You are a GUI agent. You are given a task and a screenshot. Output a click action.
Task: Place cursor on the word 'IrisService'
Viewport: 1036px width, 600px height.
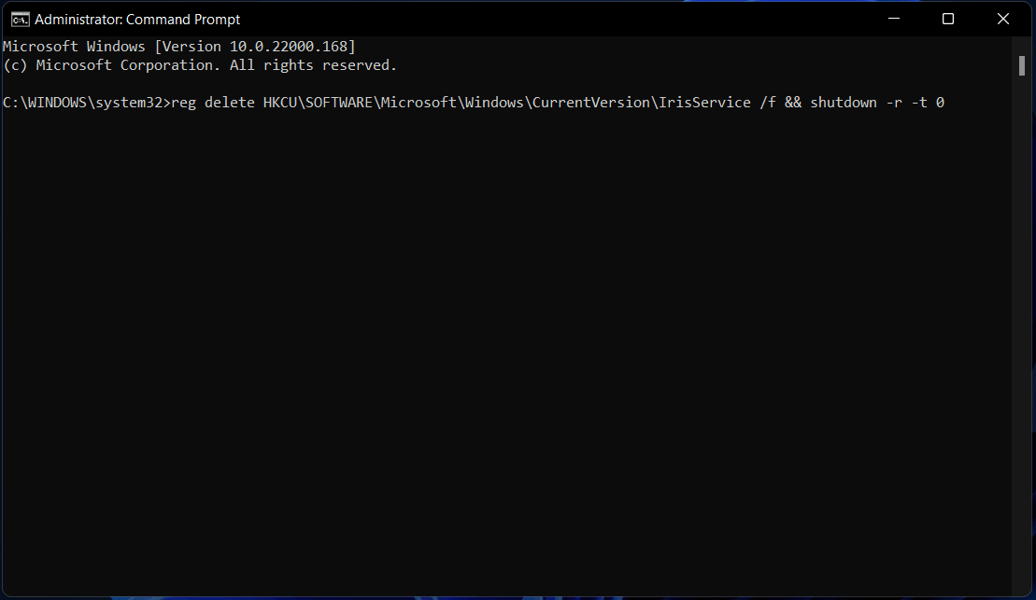[704, 103]
